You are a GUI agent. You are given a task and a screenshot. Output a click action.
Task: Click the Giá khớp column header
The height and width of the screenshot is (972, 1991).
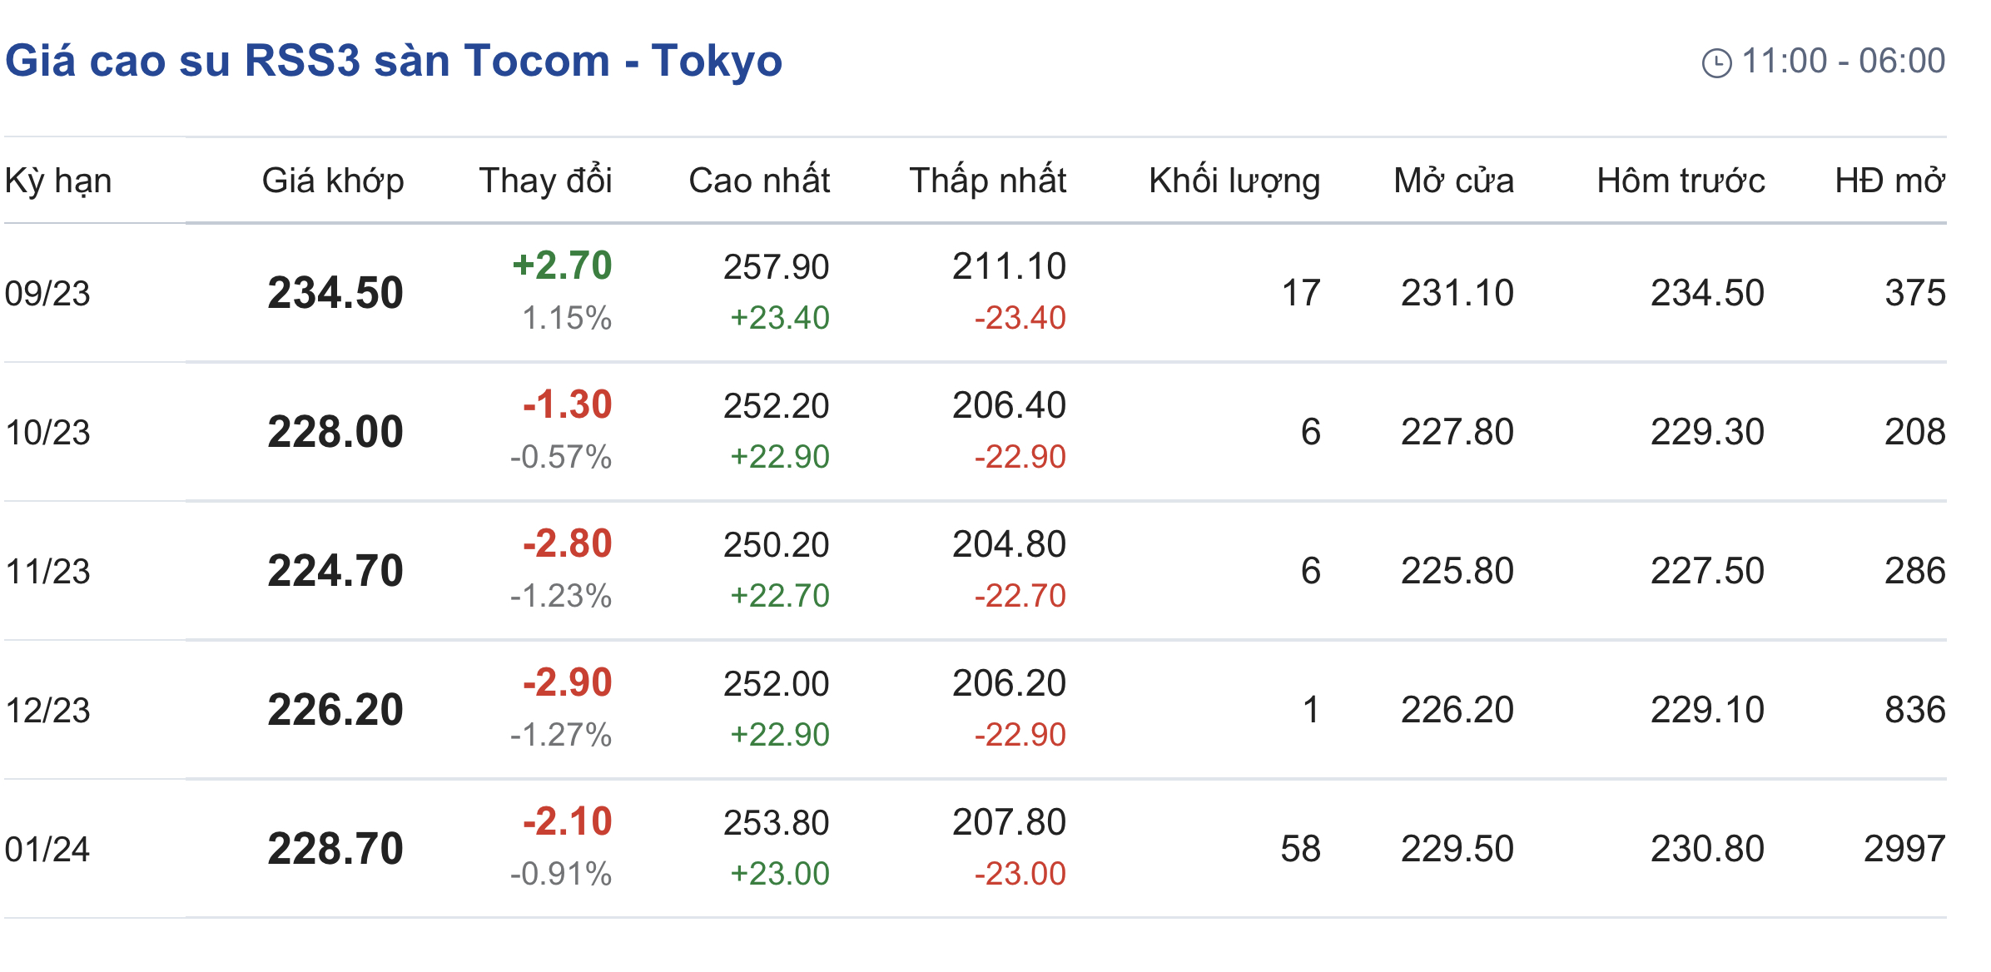click(x=333, y=181)
